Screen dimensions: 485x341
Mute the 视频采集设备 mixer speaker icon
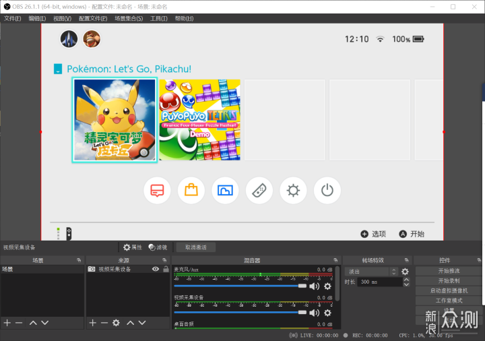click(315, 313)
